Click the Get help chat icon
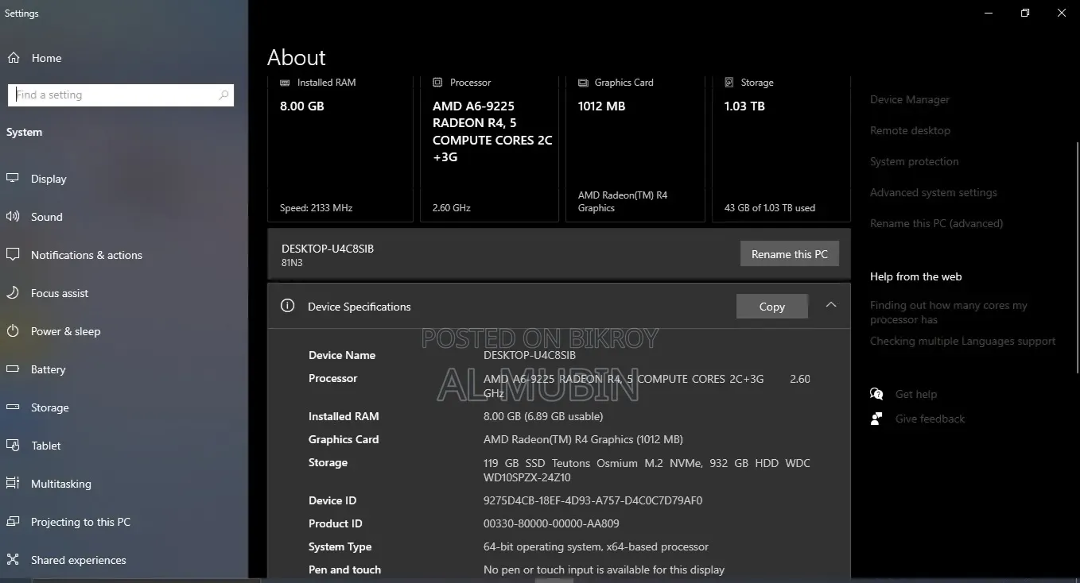Screen dimensions: 1080x583 pyautogui.click(x=876, y=394)
